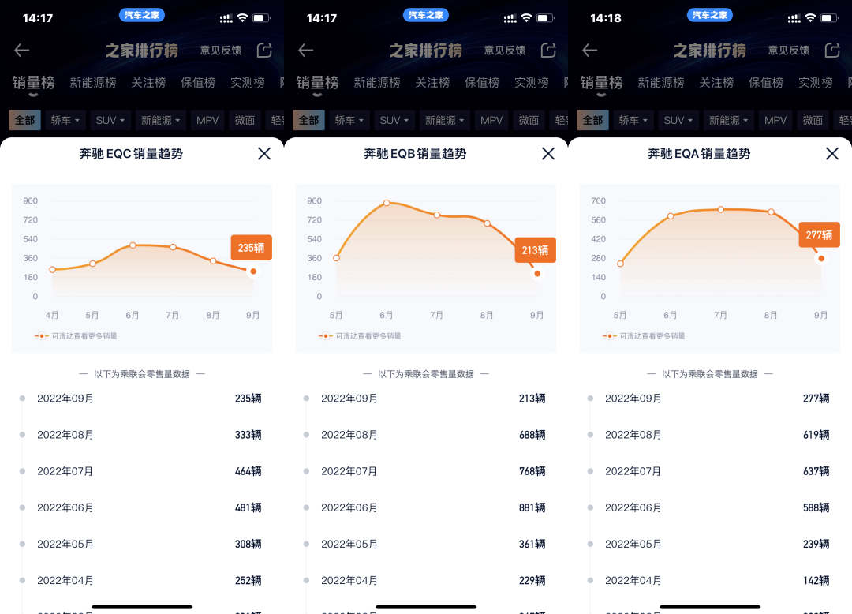The width and height of the screenshot is (852, 614).
Task: Open SUV dropdown on EQC screen
Action: pyautogui.click(x=110, y=120)
